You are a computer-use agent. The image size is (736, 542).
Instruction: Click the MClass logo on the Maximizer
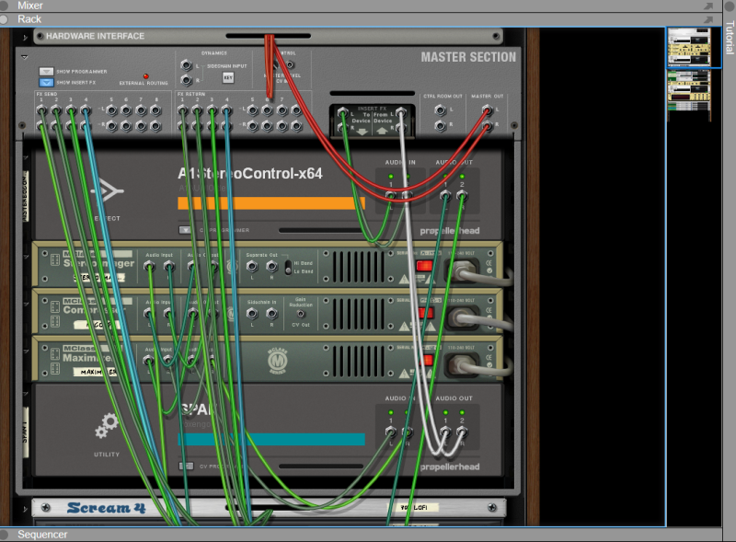pyautogui.click(x=278, y=361)
